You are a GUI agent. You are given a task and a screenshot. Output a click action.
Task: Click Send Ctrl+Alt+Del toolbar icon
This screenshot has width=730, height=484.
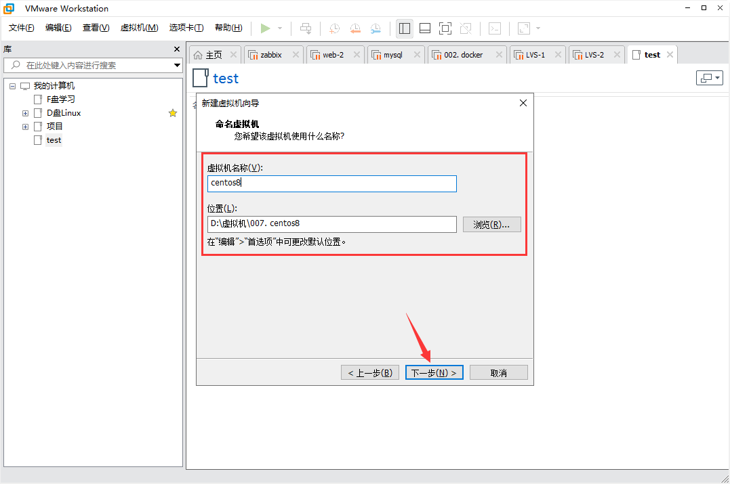coord(306,28)
